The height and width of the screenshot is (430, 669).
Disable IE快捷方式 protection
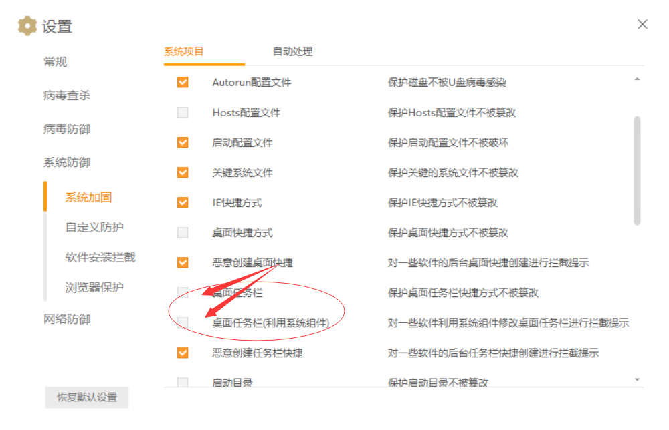pos(182,202)
